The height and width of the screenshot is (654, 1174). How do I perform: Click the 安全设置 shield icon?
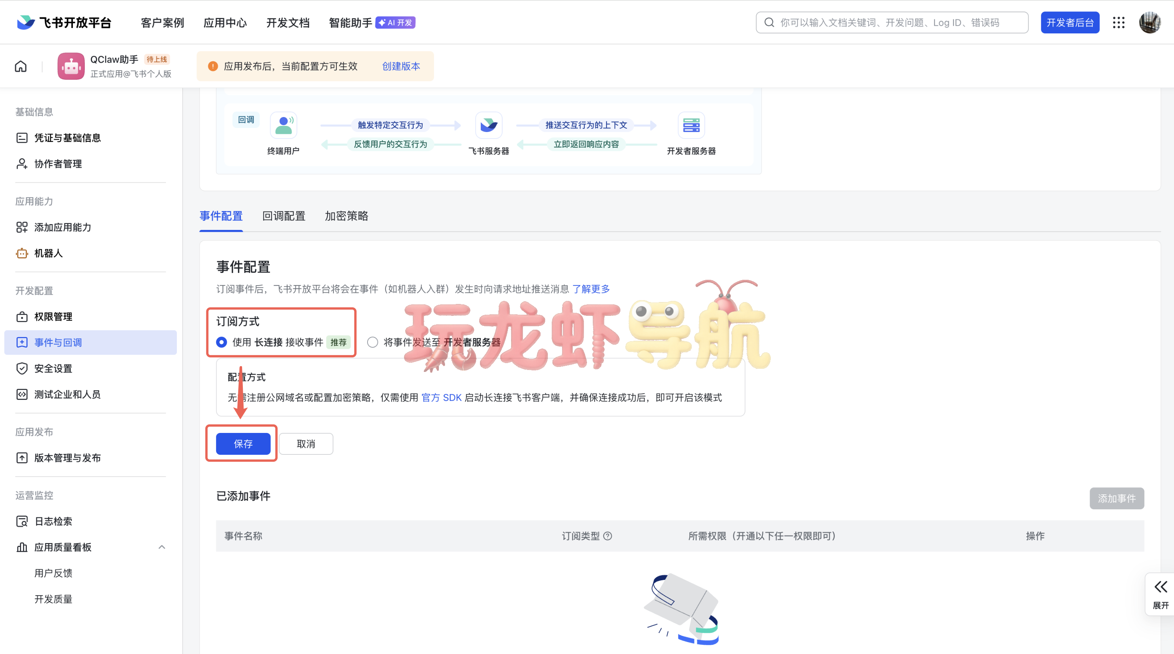pos(22,368)
